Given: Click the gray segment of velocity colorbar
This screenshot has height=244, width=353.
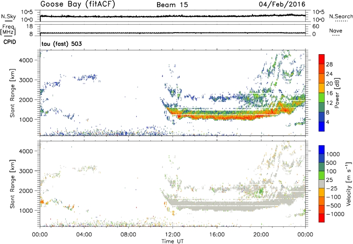Looking at the screenshot, I should click(322, 184).
